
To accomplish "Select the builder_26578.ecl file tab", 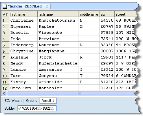I will pos(26,6).
